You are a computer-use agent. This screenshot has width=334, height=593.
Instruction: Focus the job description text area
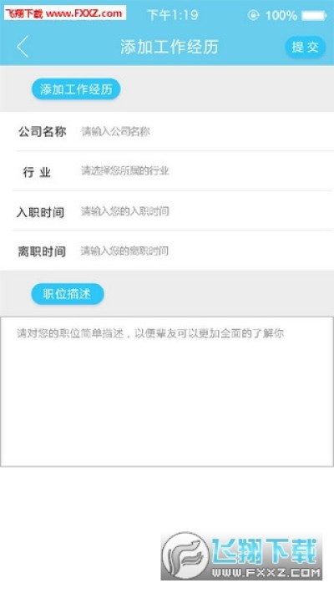[167, 392]
